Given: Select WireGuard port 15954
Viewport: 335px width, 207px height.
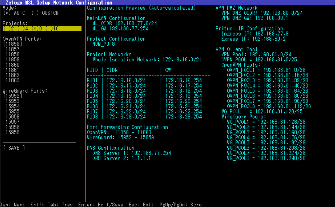Looking at the screenshot, I should point(13,106).
